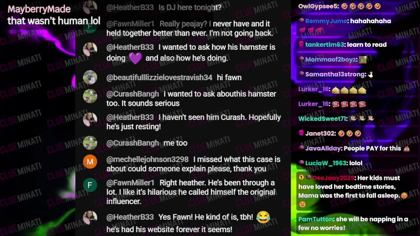This screenshot has width=420, height=236.
Task: Click the poop emoji in JavaAllday's message
Action: [407, 148]
